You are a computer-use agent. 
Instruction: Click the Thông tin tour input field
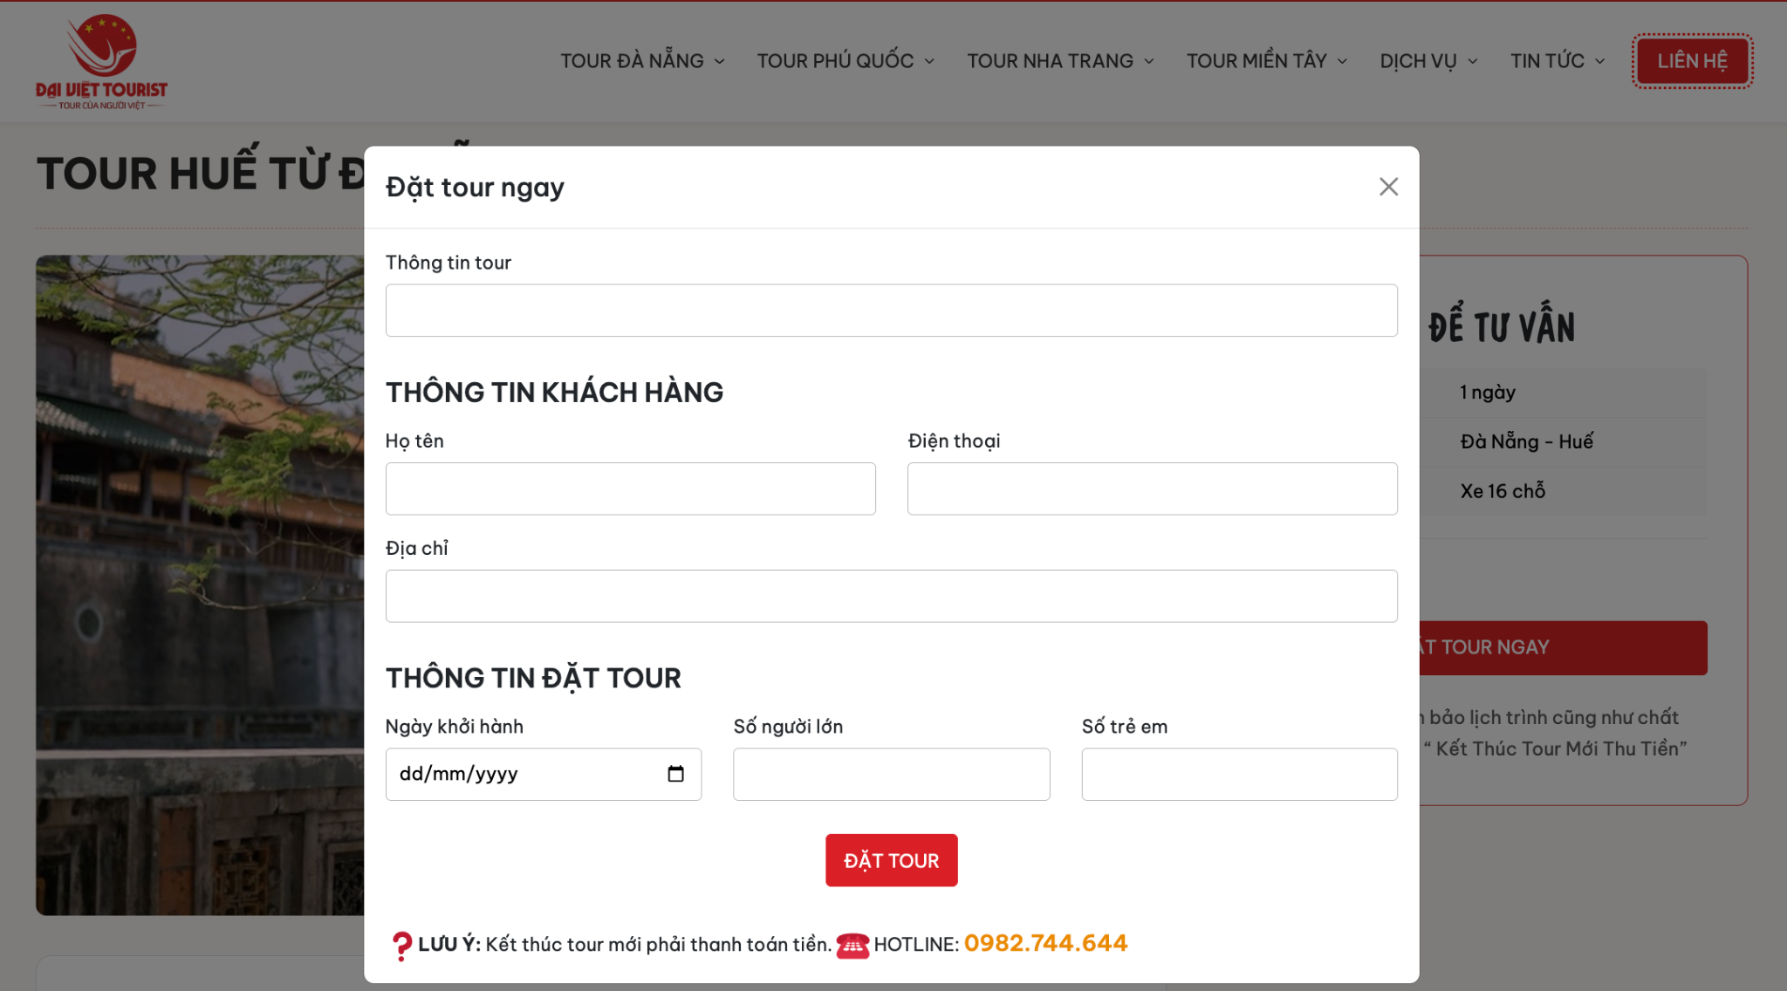[x=891, y=310]
